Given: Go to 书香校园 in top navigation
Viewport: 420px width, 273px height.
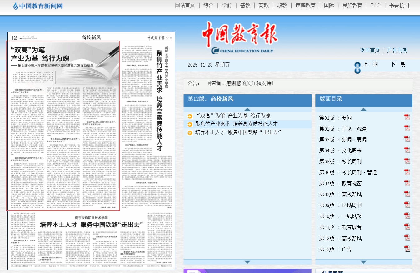Looking at the screenshot, I should [399, 6].
